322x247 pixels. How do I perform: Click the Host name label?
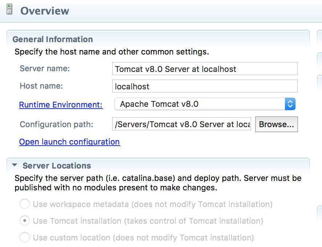point(41,86)
